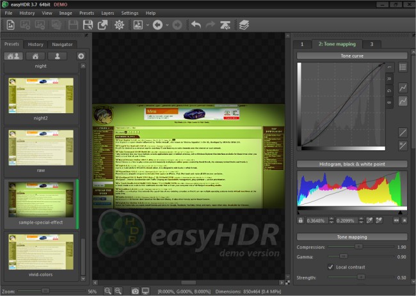Image resolution: width=416 pixels, height=296 pixels.
Task: Click the save floppy disk icon
Action: 72,26
